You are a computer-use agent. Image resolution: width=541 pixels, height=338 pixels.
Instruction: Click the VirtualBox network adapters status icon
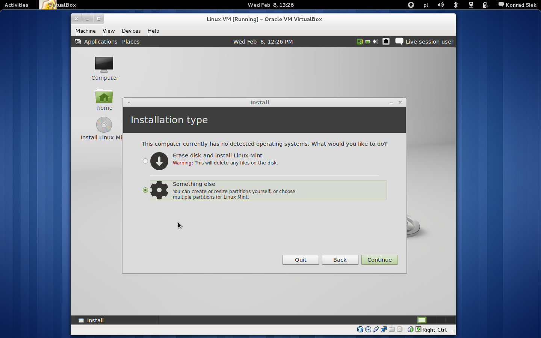click(384, 329)
